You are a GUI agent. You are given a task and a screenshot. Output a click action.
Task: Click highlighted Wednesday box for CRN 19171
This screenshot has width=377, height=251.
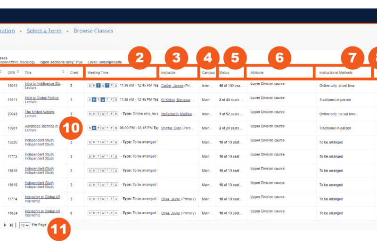click(103, 100)
